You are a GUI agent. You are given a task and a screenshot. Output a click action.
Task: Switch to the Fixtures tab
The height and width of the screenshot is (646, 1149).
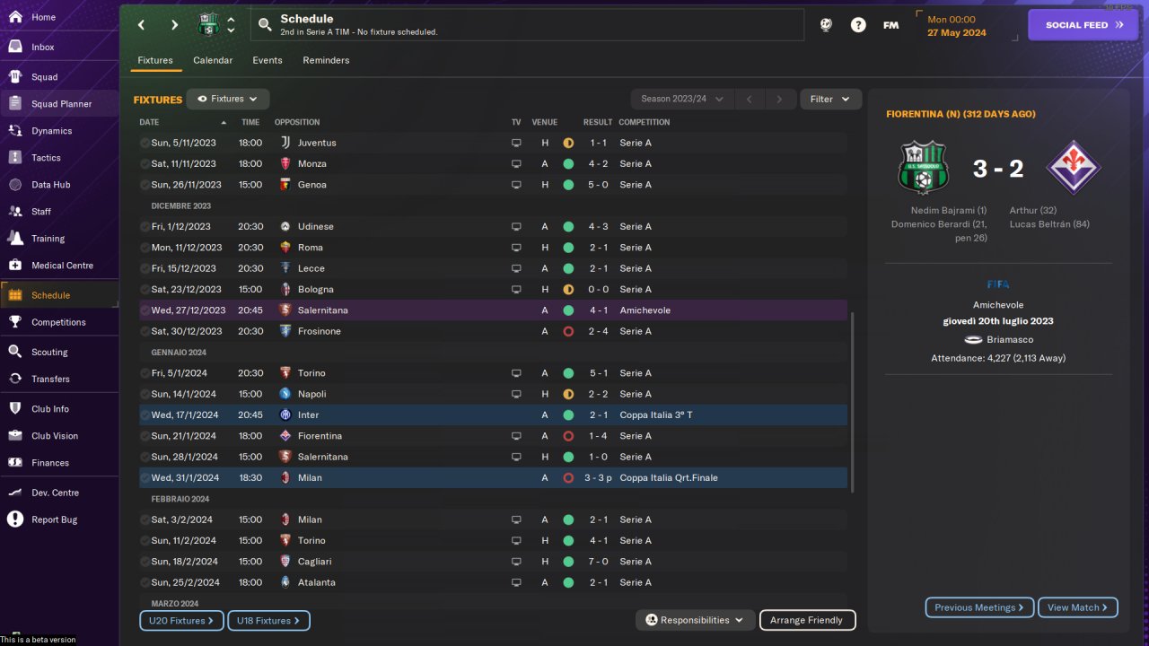point(155,60)
